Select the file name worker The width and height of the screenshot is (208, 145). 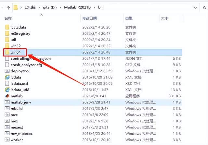tap(17, 140)
